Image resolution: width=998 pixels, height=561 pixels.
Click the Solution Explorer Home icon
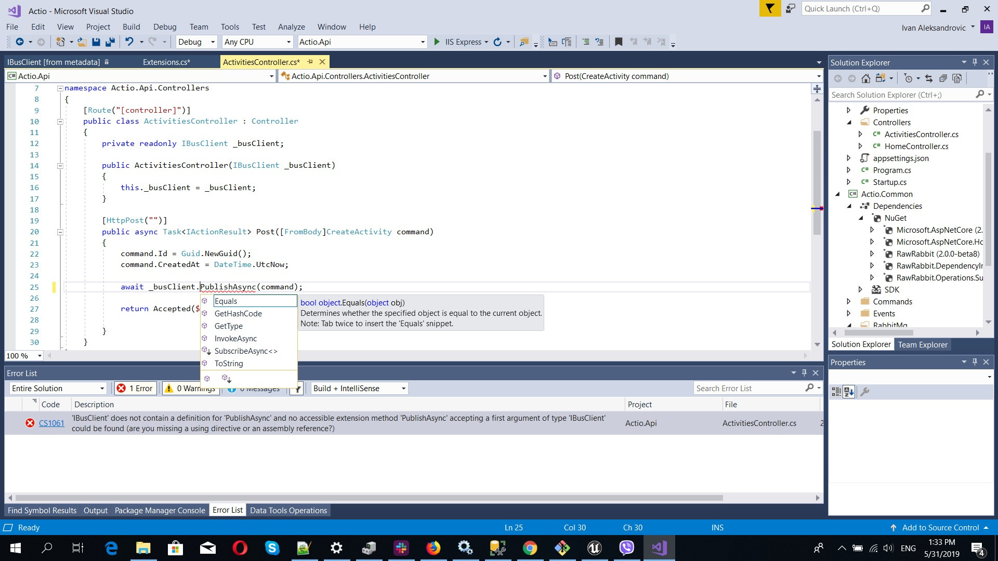pos(866,78)
